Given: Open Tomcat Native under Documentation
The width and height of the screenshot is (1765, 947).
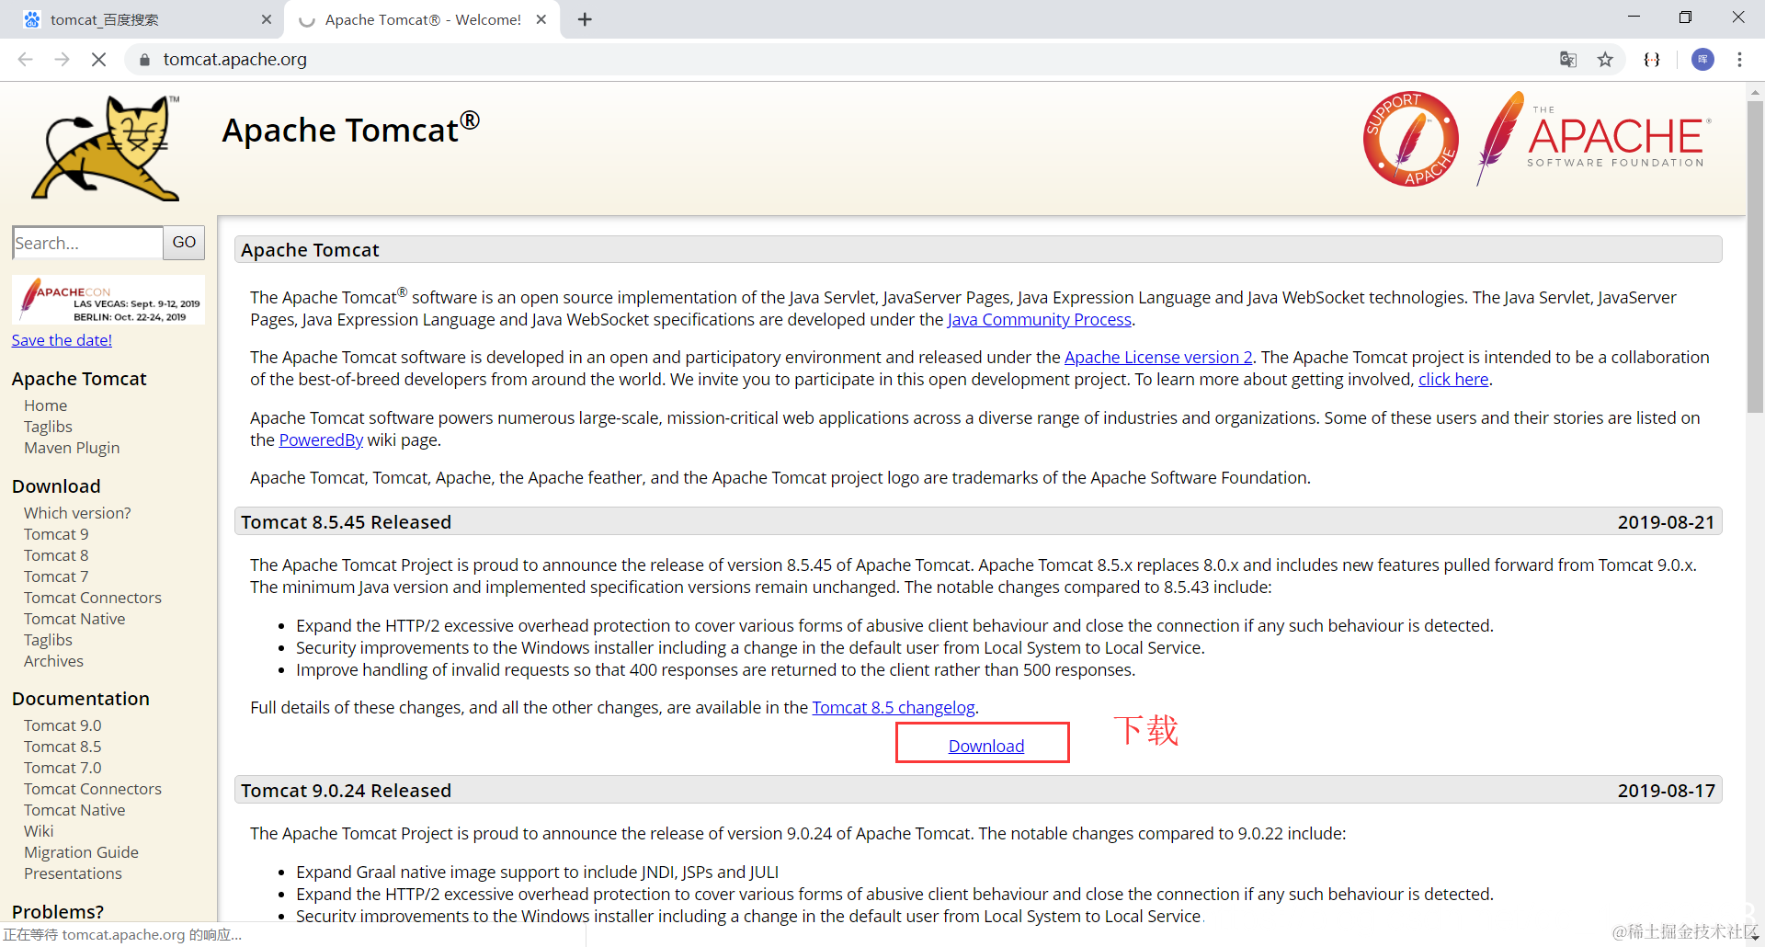Looking at the screenshot, I should click(74, 810).
